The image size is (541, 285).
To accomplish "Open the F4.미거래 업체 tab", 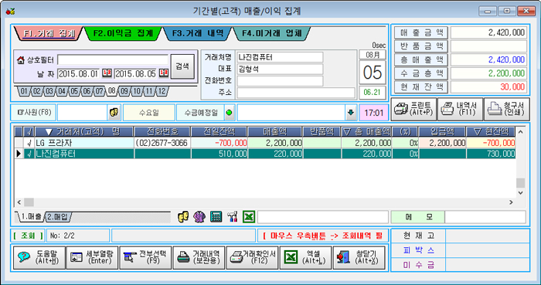I will (x=271, y=33).
